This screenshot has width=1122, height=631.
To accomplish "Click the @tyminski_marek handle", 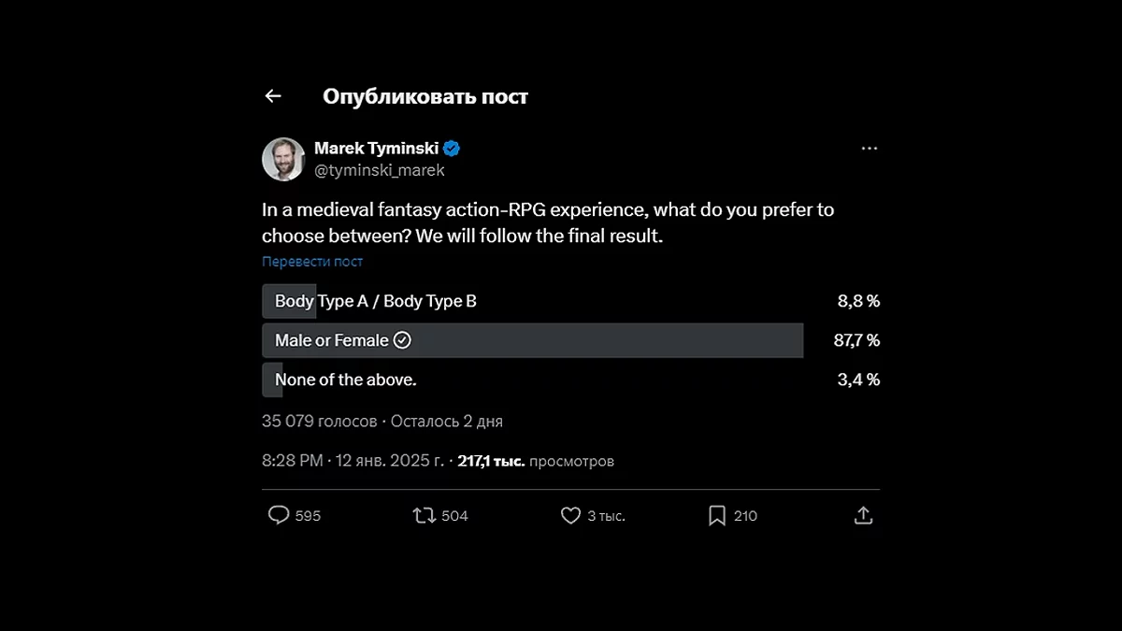I will coord(379,170).
